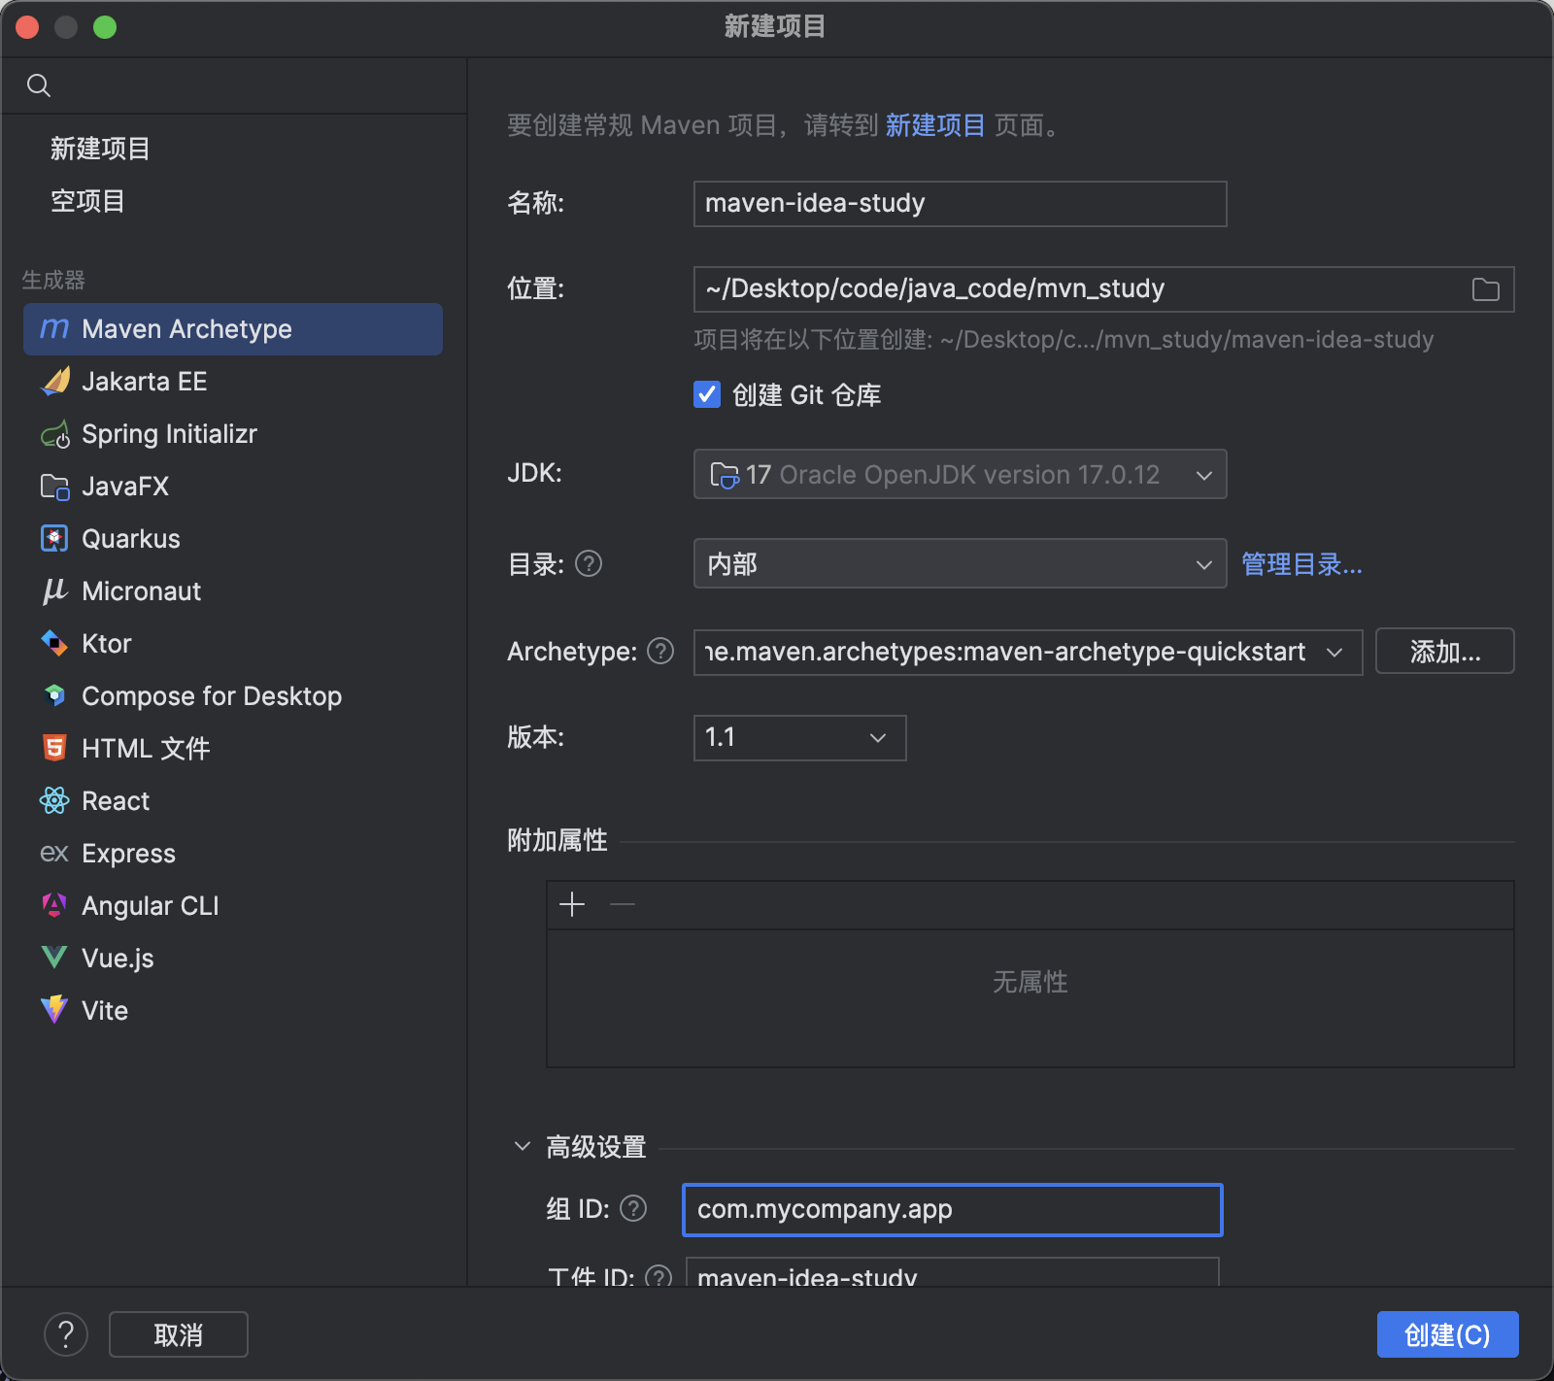This screenshot has height=1381, width=1554.
Task: Select the Jakarta EE generator
Action: [x=144, y=382]
